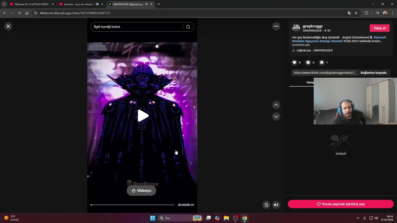The height and width of the screenshot is (223, 397).
Task: Open comments with the speech bubble icon
Action: coord(308,63)
